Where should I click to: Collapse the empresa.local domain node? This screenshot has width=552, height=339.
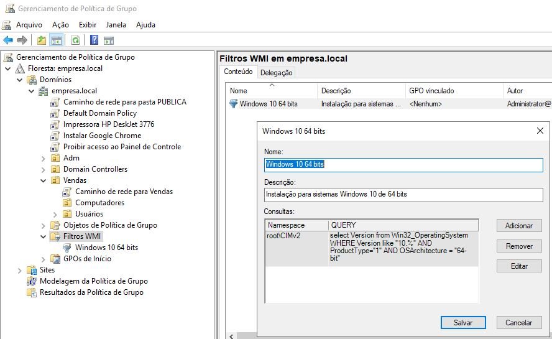[x=31, y=91]
